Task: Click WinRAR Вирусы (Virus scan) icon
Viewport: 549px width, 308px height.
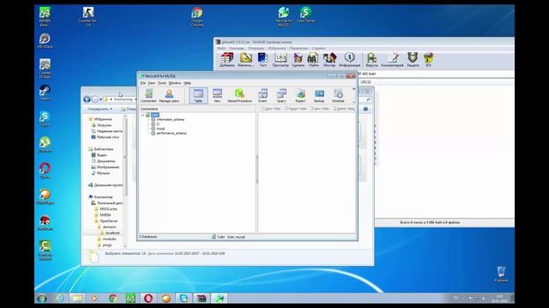Action: click(x=371, y=60)
